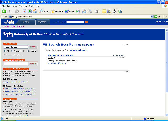Open Student Resource Directory link
This screenshot has height=121, width=168.
click(x=19, y=92)
